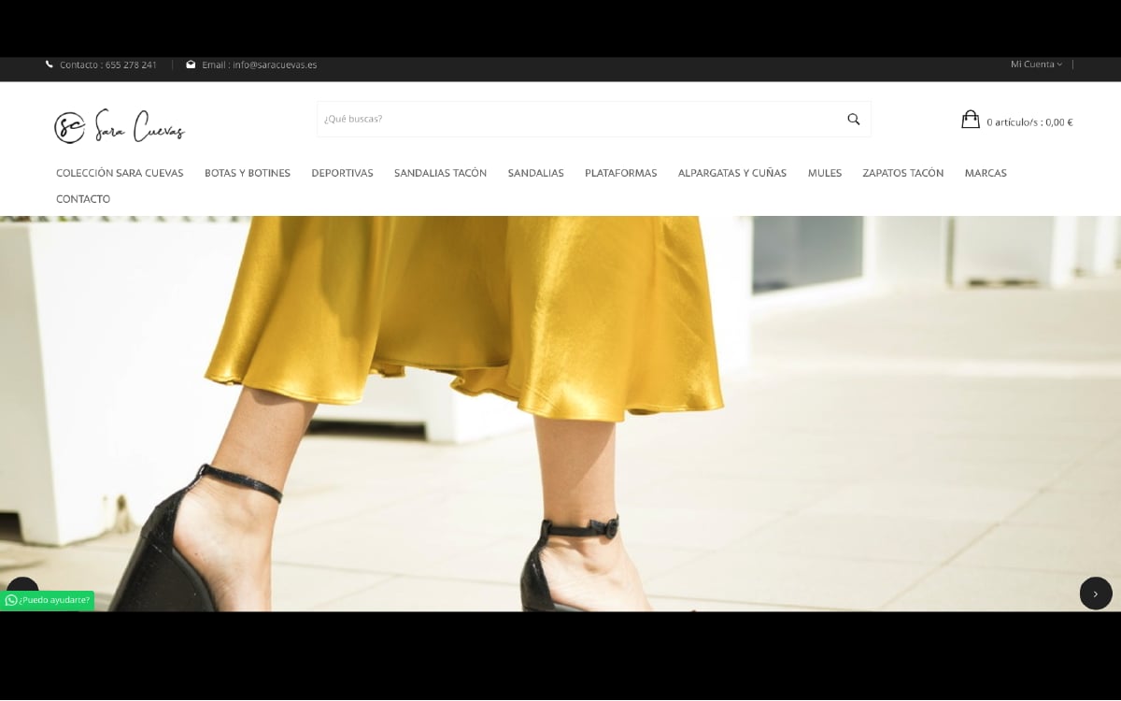Click the phone contact icon
1121x701 pixels.
coord(50,64)
